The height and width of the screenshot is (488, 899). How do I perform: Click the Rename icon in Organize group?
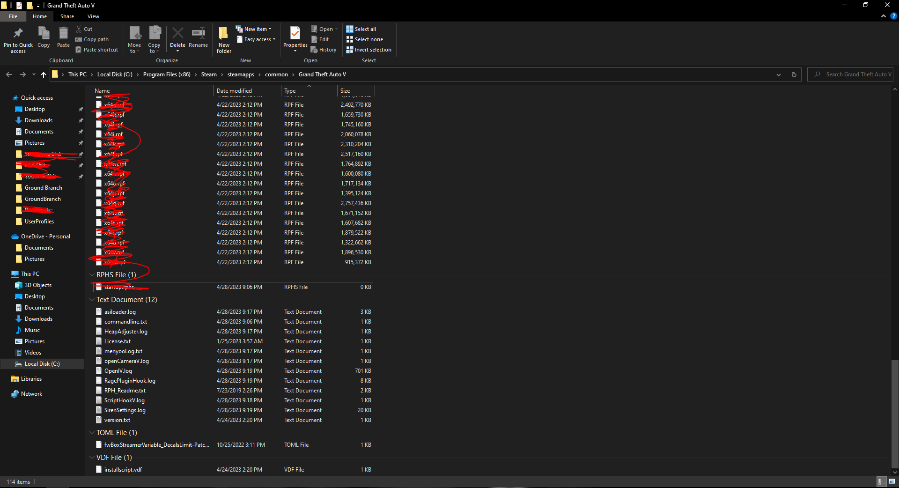pyautogui.click(x=198, y=35)
